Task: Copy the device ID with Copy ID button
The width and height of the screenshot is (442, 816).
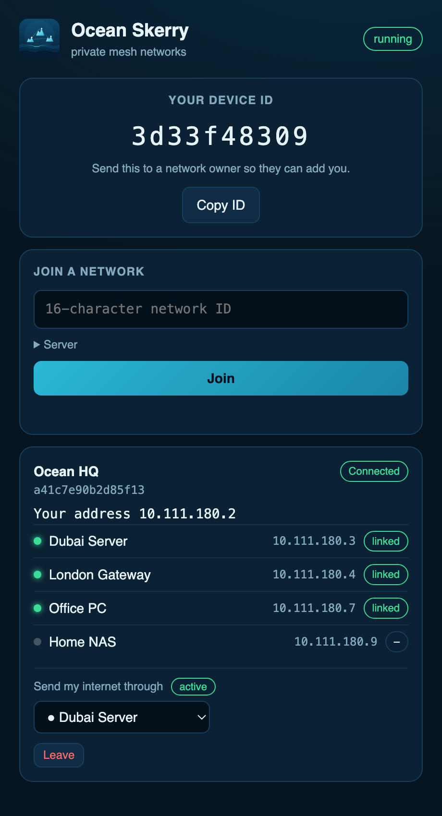Action: pyautogui.click(x=221, y=205)
